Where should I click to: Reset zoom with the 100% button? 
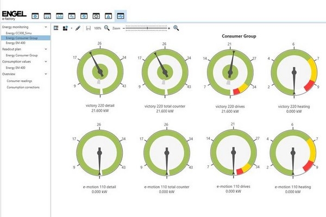click(x=97, y=28)
